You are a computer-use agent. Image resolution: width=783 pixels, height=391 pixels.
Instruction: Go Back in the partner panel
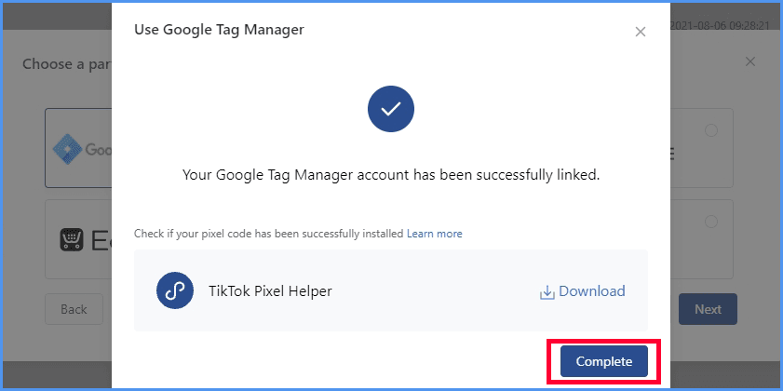coord(74,309)
